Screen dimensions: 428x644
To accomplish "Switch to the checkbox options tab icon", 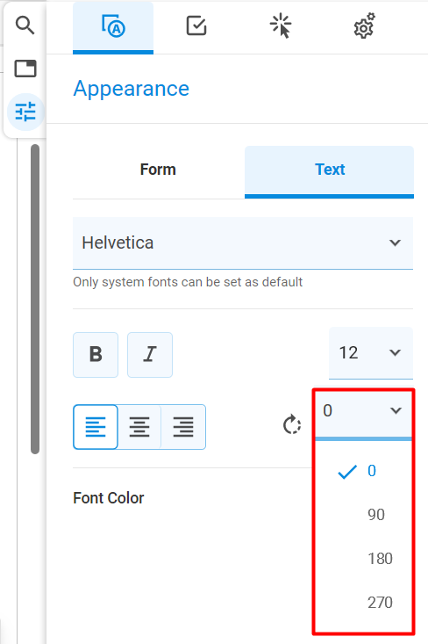I will pyautogui.click(x=196, y=25).
